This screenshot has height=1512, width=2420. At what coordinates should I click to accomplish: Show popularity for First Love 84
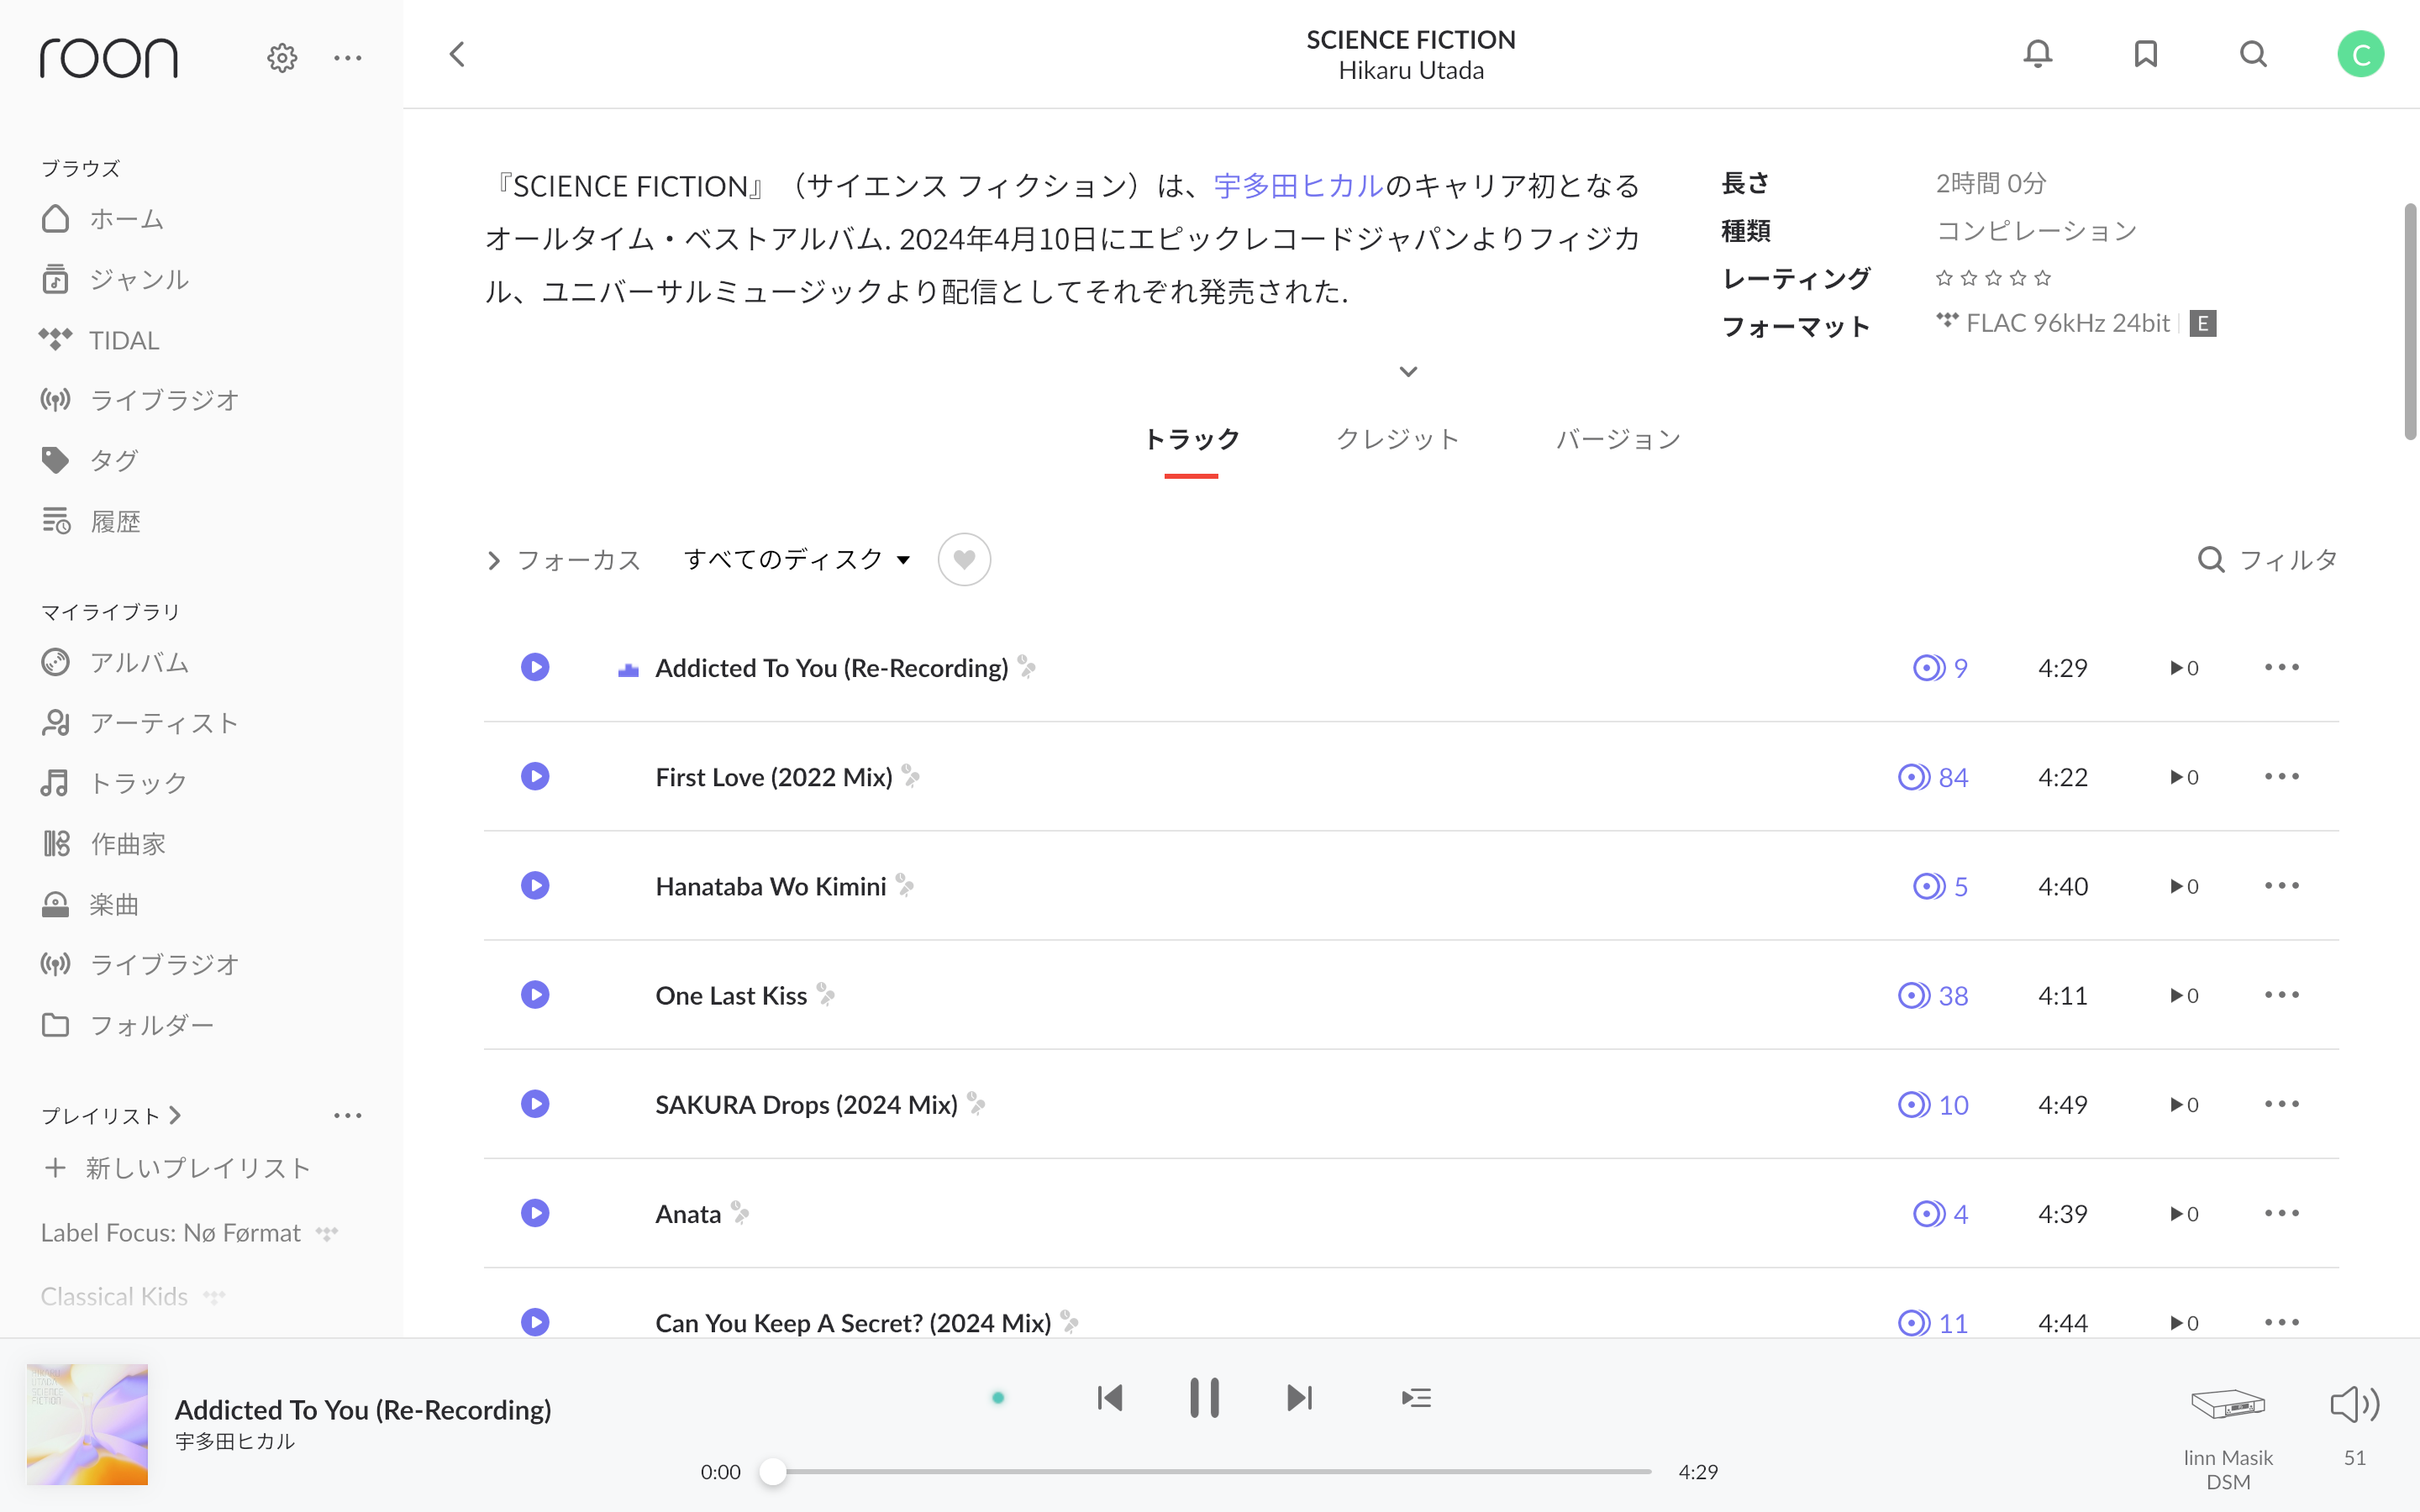1933,777
